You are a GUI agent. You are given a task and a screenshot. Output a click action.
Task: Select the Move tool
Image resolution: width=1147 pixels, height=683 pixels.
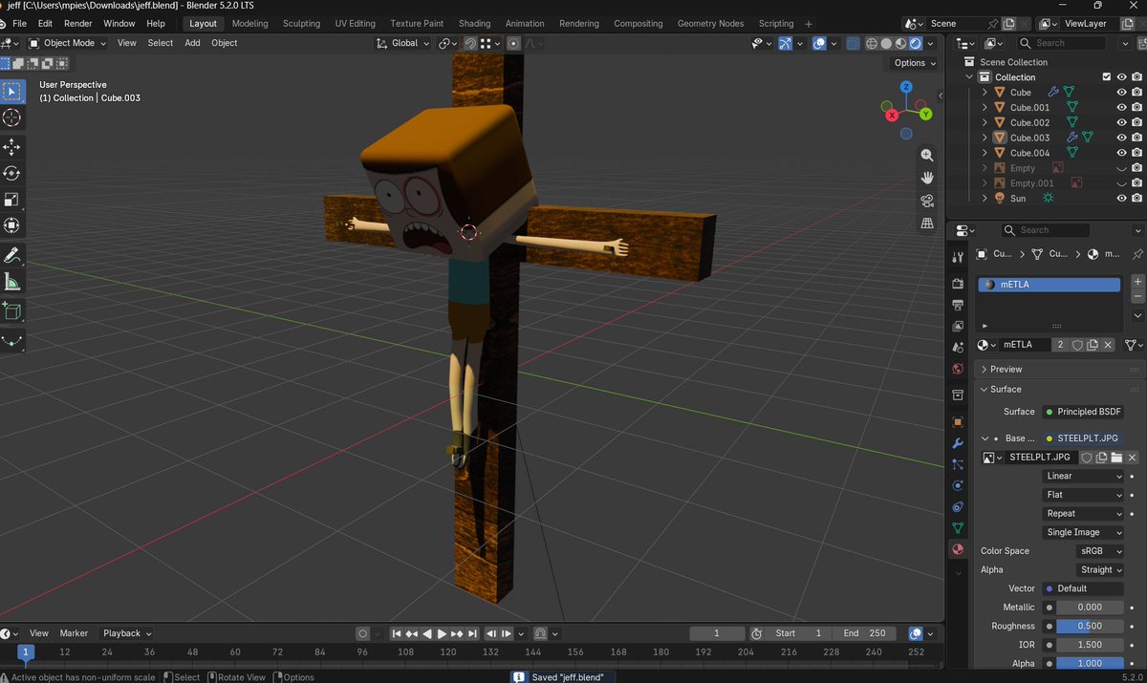coord(12,147)
